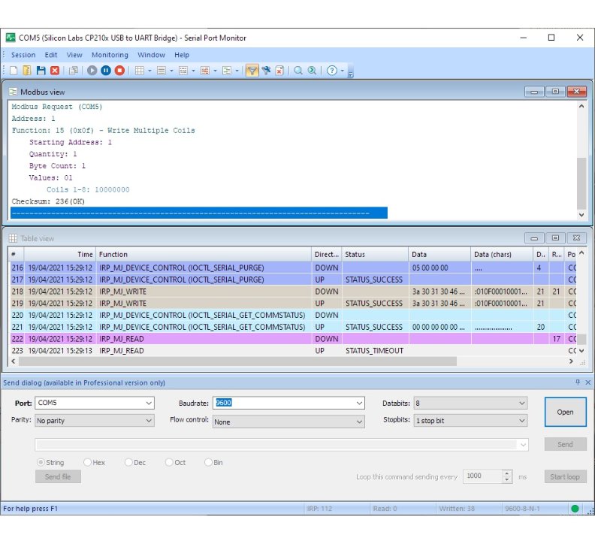Click the Find magnifier icon
The image size is (595, 541).
pyautogui.click(x=298, y=70)
